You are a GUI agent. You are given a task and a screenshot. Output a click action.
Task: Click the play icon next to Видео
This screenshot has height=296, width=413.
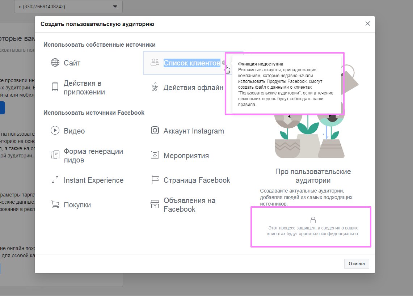click(x=55, y=130)
